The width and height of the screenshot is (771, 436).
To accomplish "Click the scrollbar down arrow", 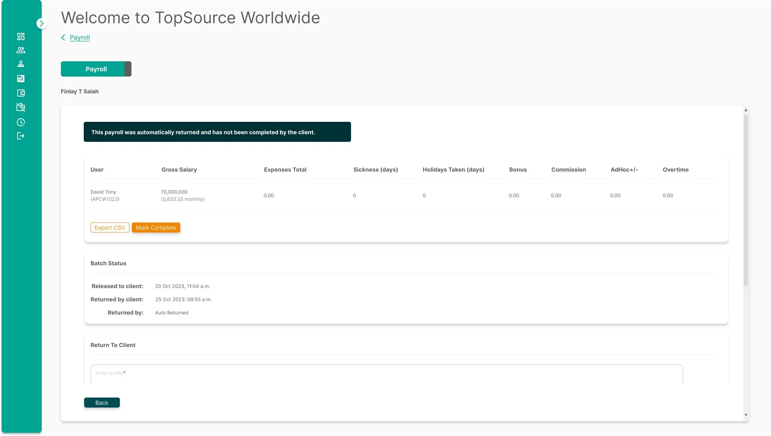I will pos(745,415).
